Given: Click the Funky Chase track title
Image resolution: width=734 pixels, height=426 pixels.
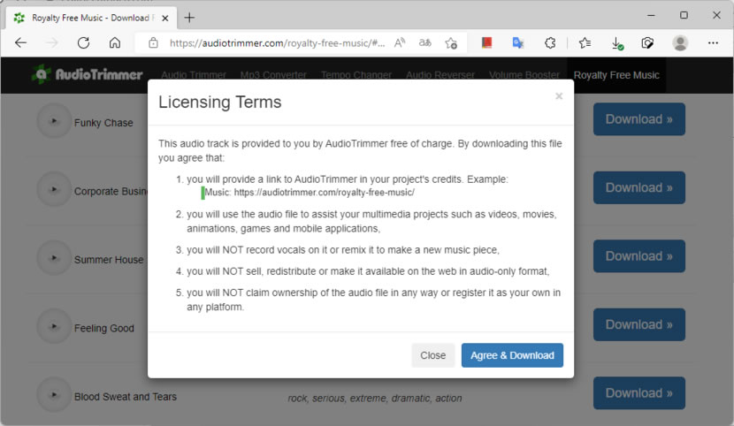Looking at the screenshot, I should (103, 123).
